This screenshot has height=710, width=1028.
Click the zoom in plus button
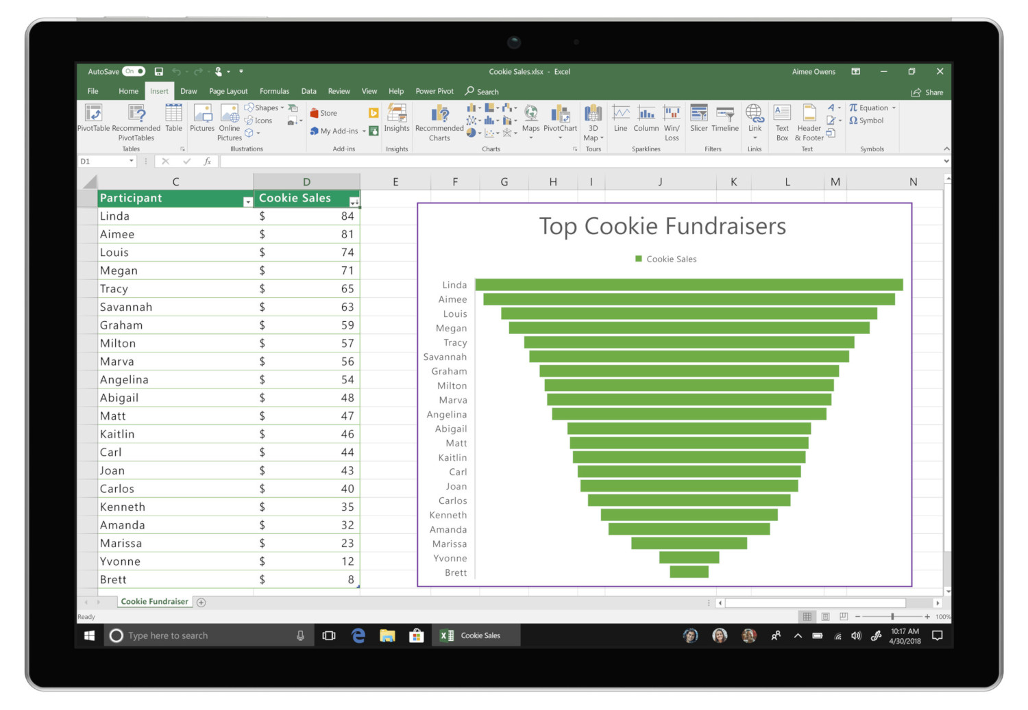pos(927,617)
